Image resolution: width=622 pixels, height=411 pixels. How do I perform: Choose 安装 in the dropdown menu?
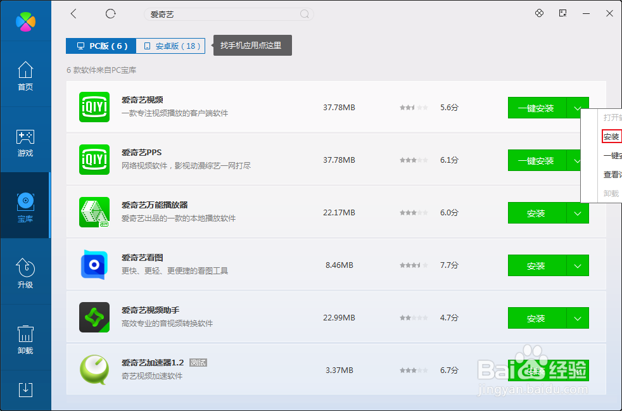coord(611,136)
